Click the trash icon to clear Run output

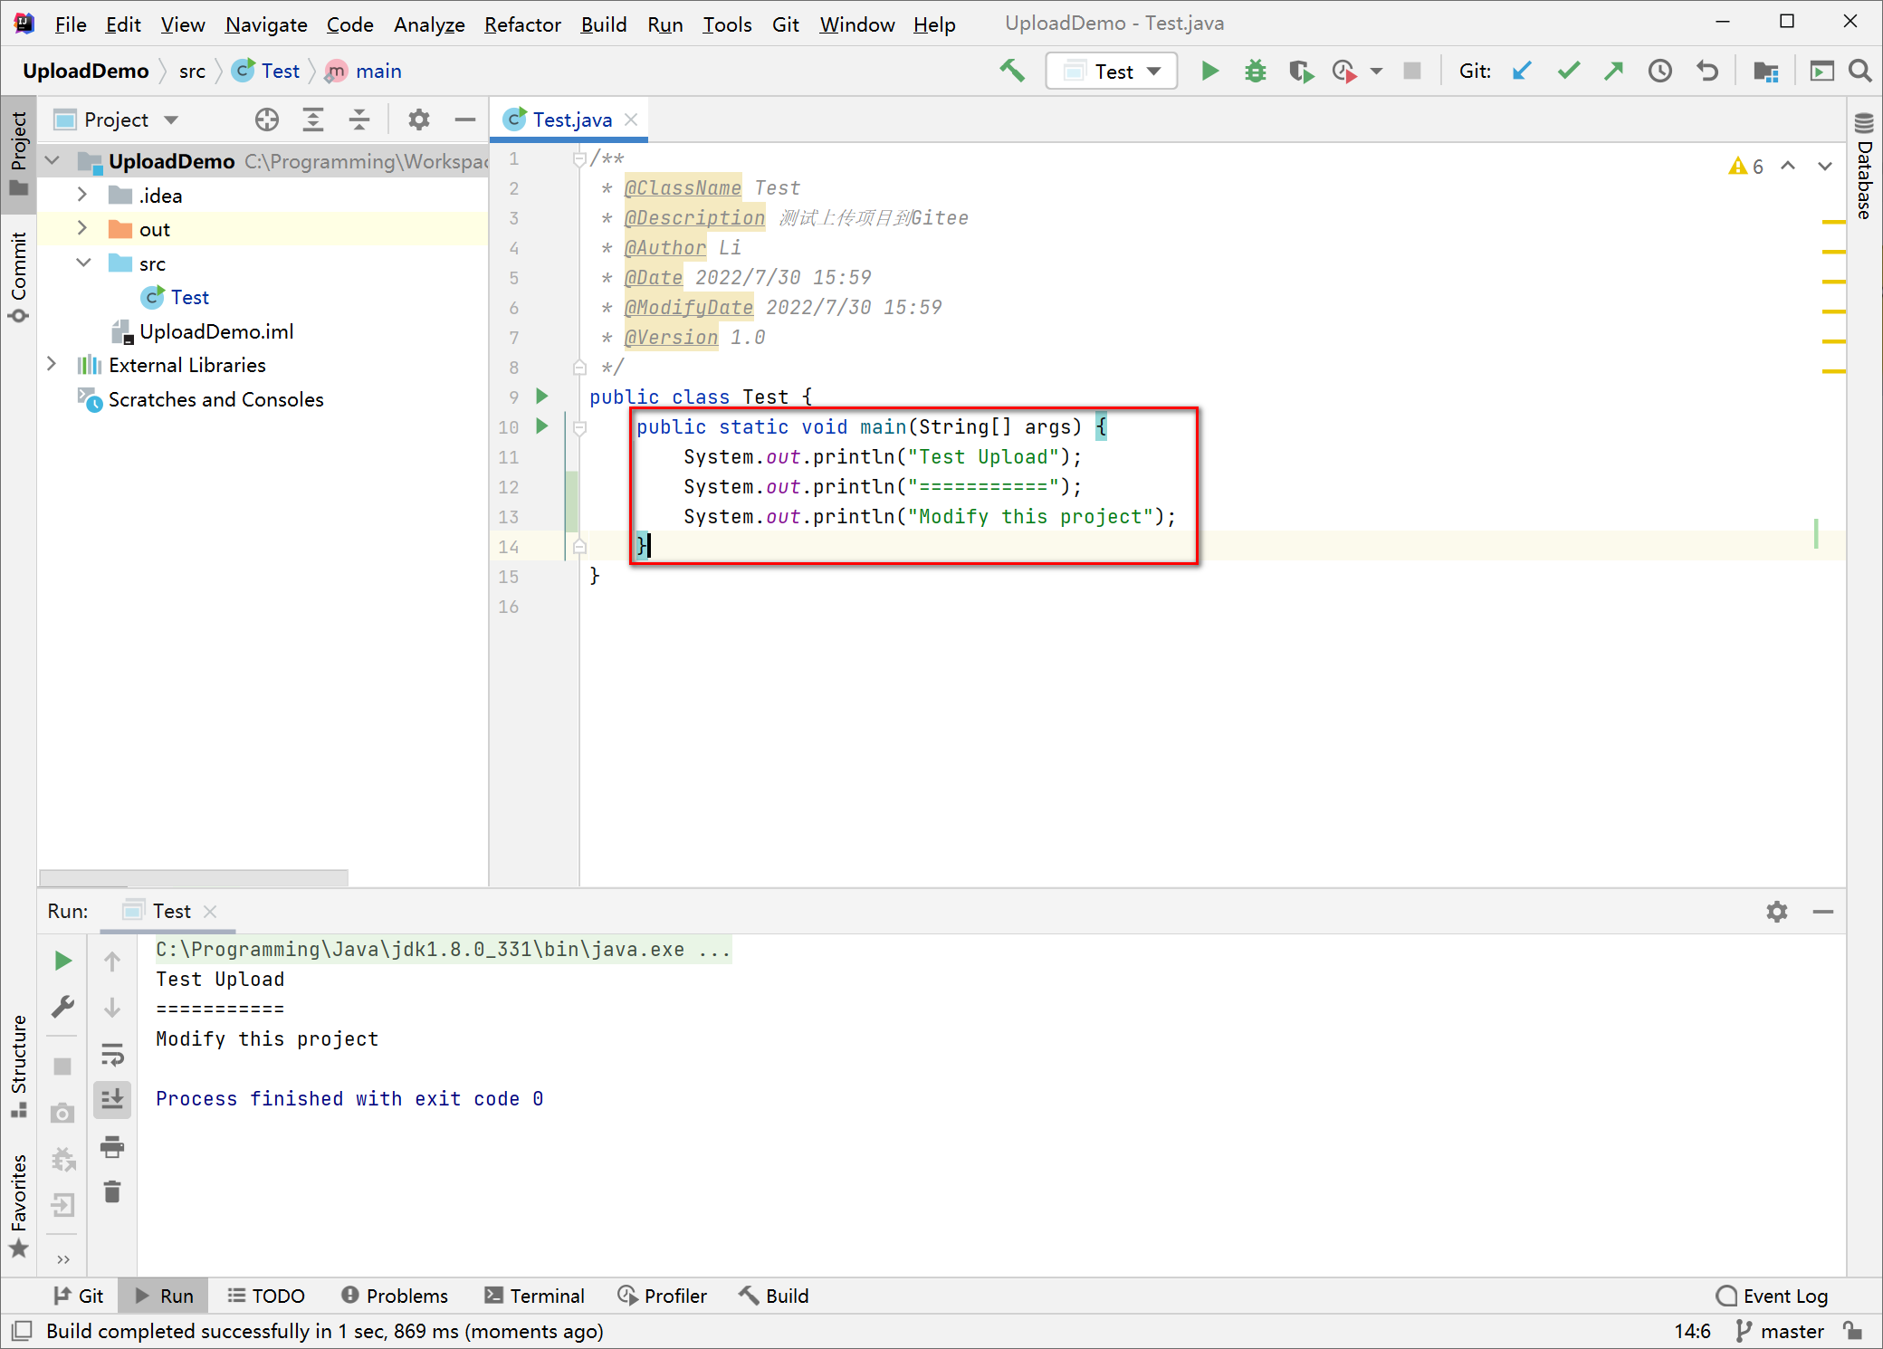pos(112,1192)
